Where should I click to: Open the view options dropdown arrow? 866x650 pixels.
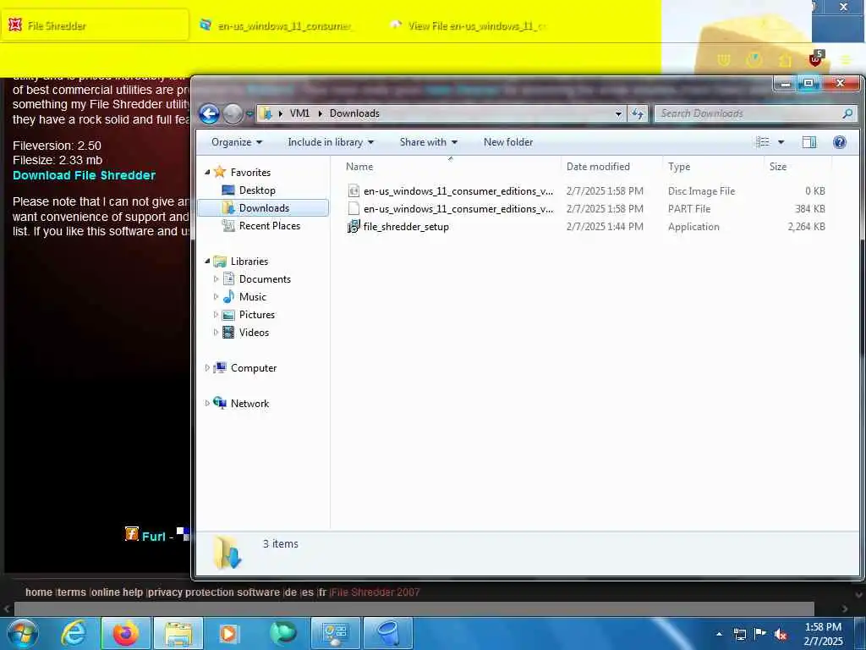point(781,142)
